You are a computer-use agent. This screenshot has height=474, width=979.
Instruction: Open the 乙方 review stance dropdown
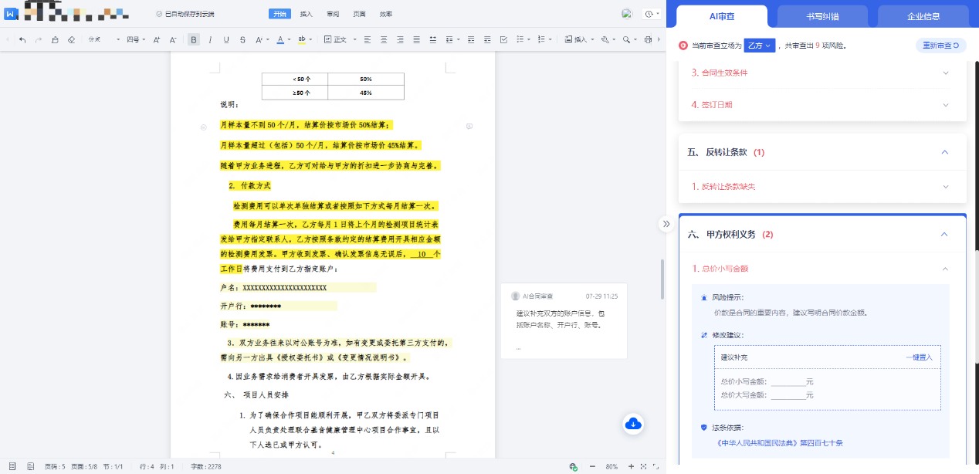point(759,46)
